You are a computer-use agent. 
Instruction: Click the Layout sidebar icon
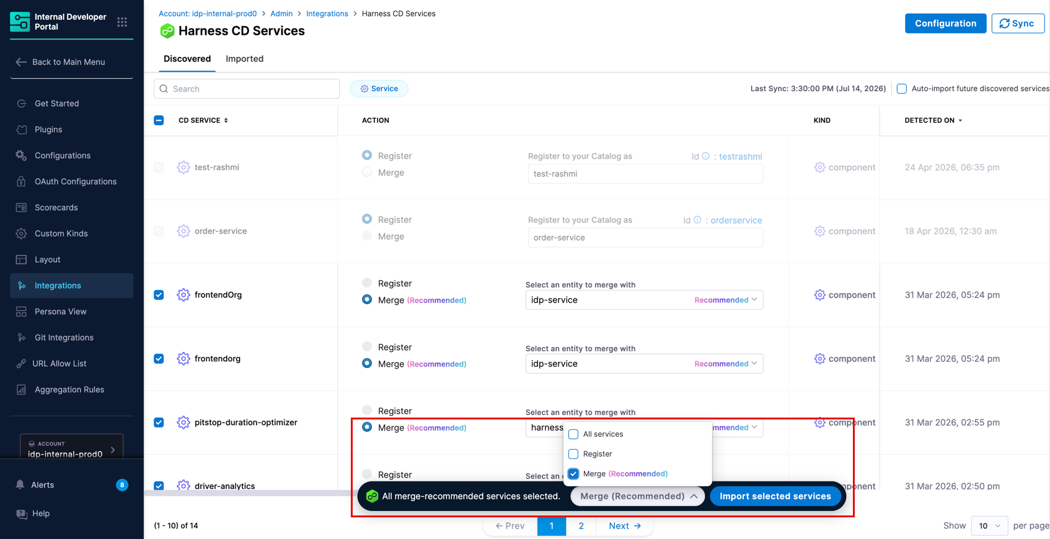22,260
